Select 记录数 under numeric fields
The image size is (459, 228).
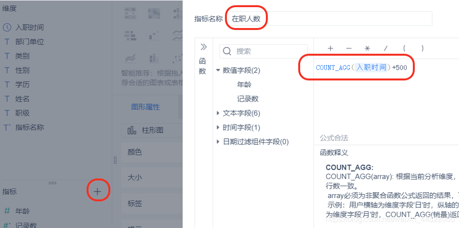point(248,99)
